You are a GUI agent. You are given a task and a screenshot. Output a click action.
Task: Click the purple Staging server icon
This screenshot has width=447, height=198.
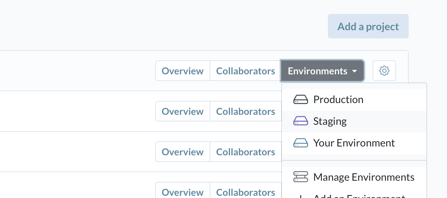click(300, 121)
